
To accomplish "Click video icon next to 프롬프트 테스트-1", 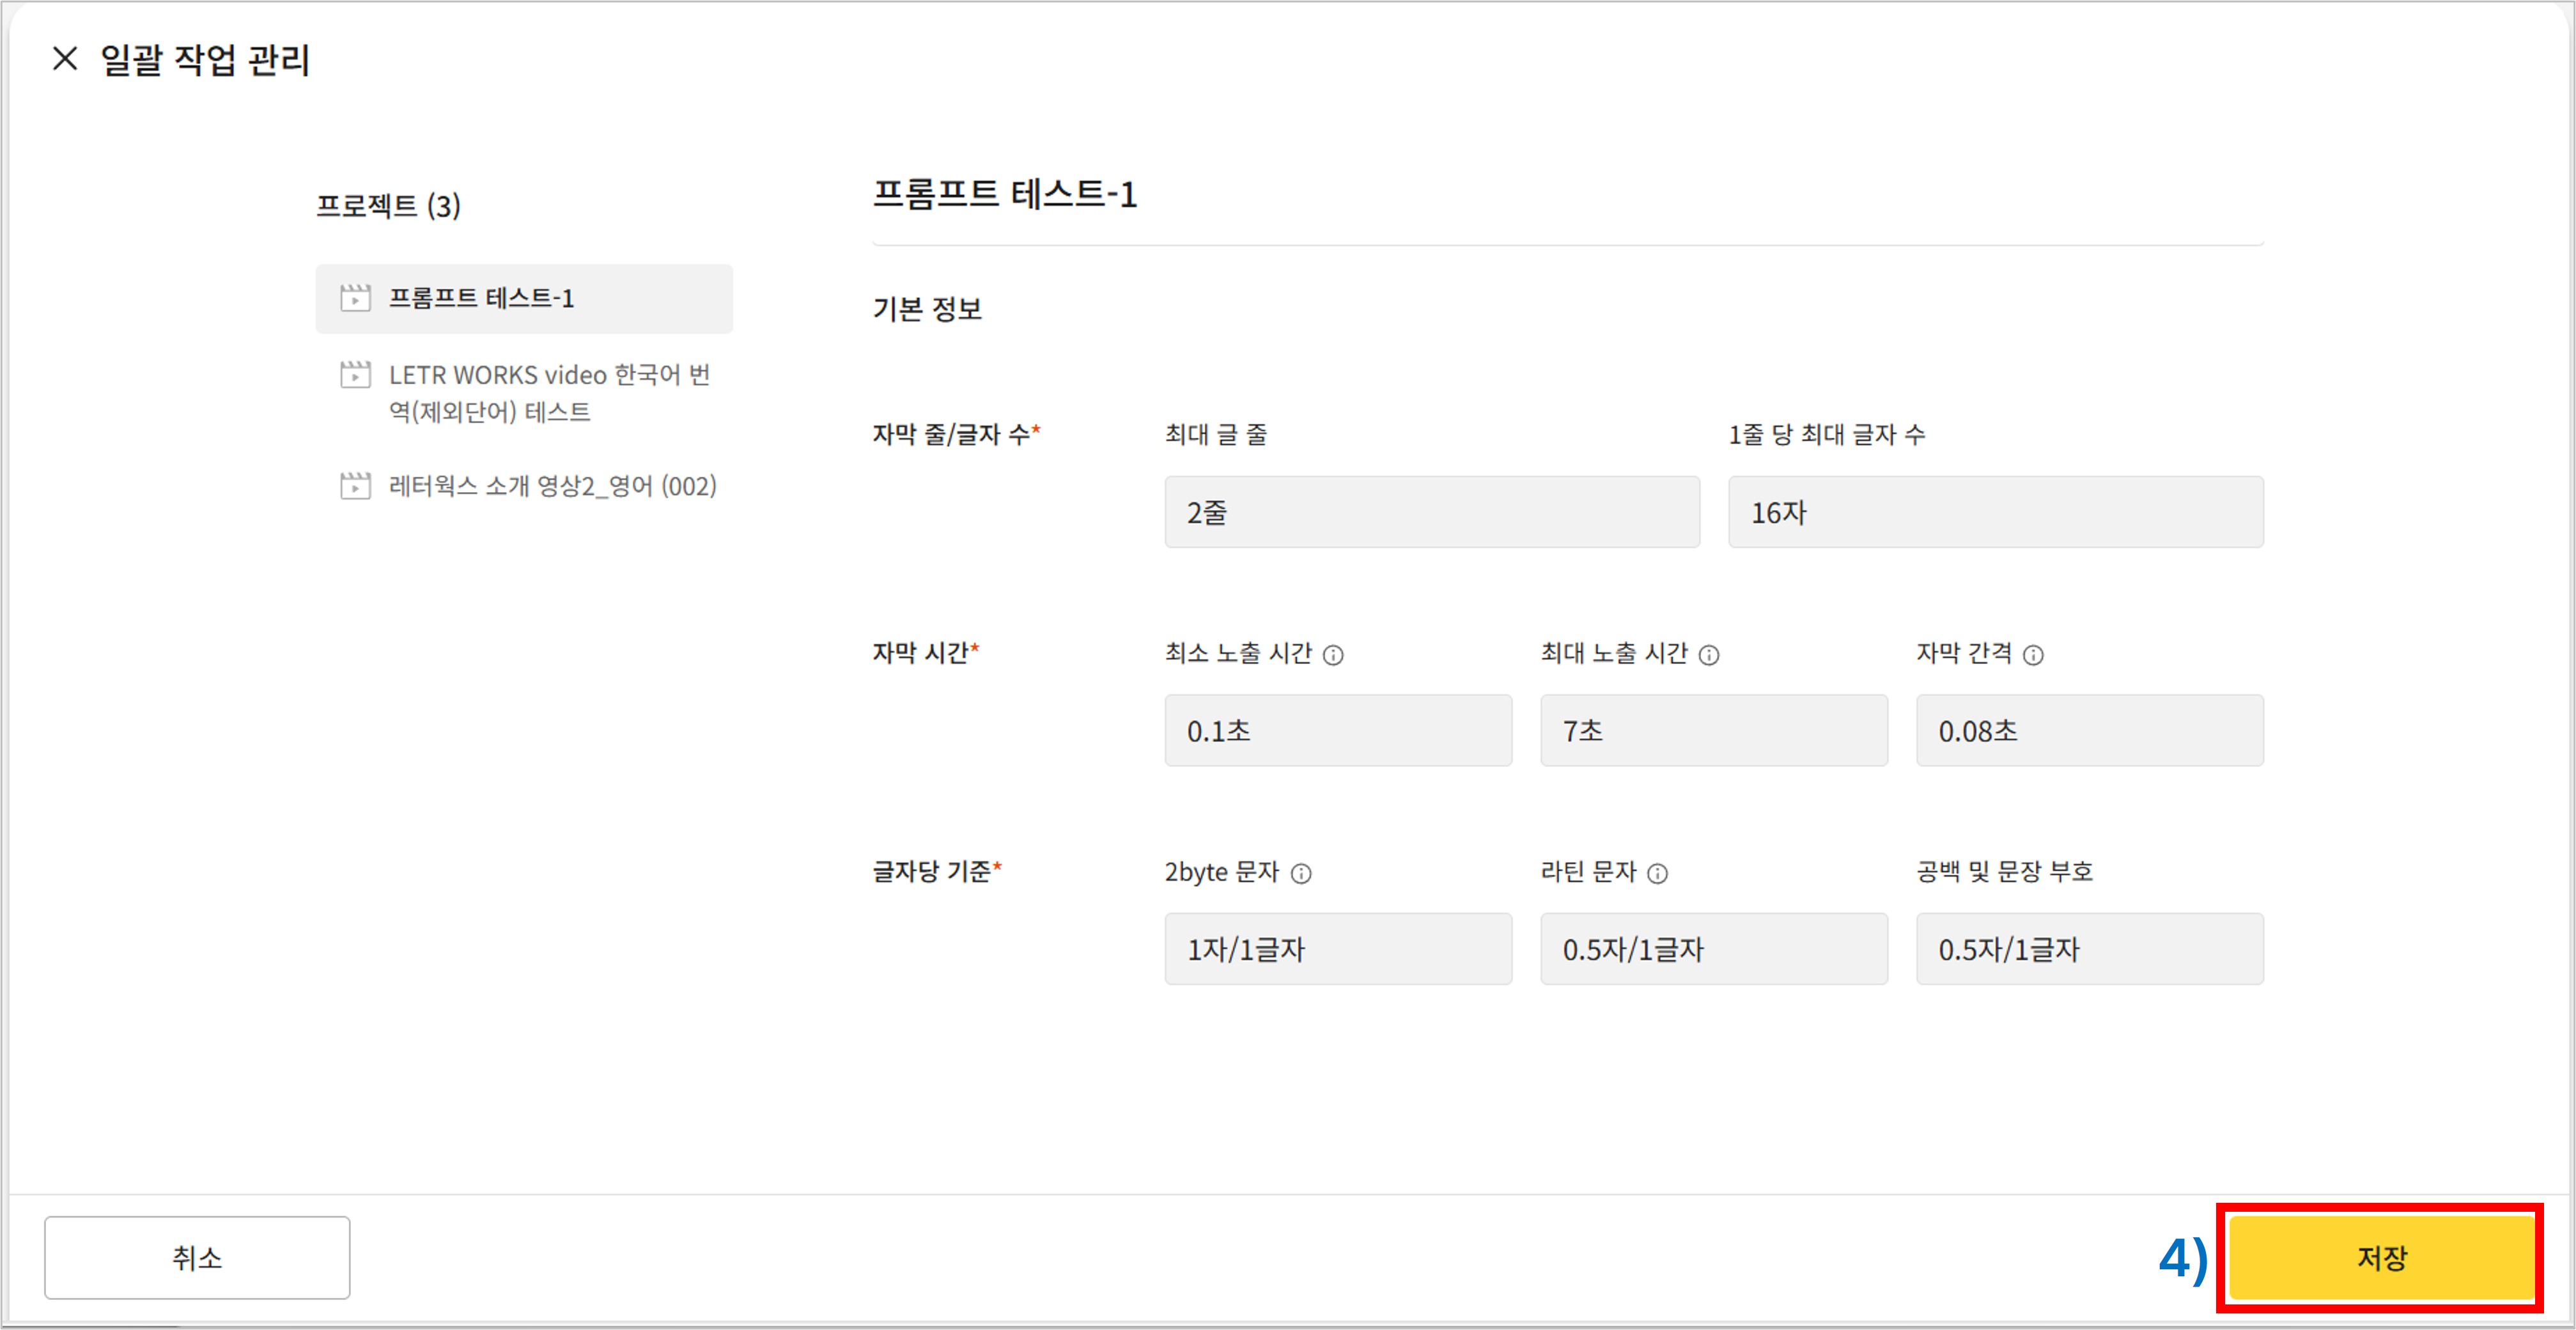I will [355, 298].
